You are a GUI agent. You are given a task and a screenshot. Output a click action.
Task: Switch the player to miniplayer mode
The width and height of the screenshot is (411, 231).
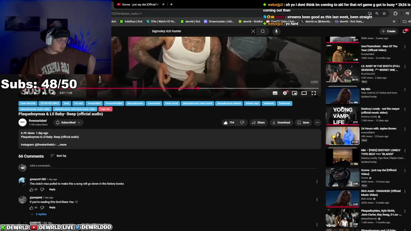point(294,93)
